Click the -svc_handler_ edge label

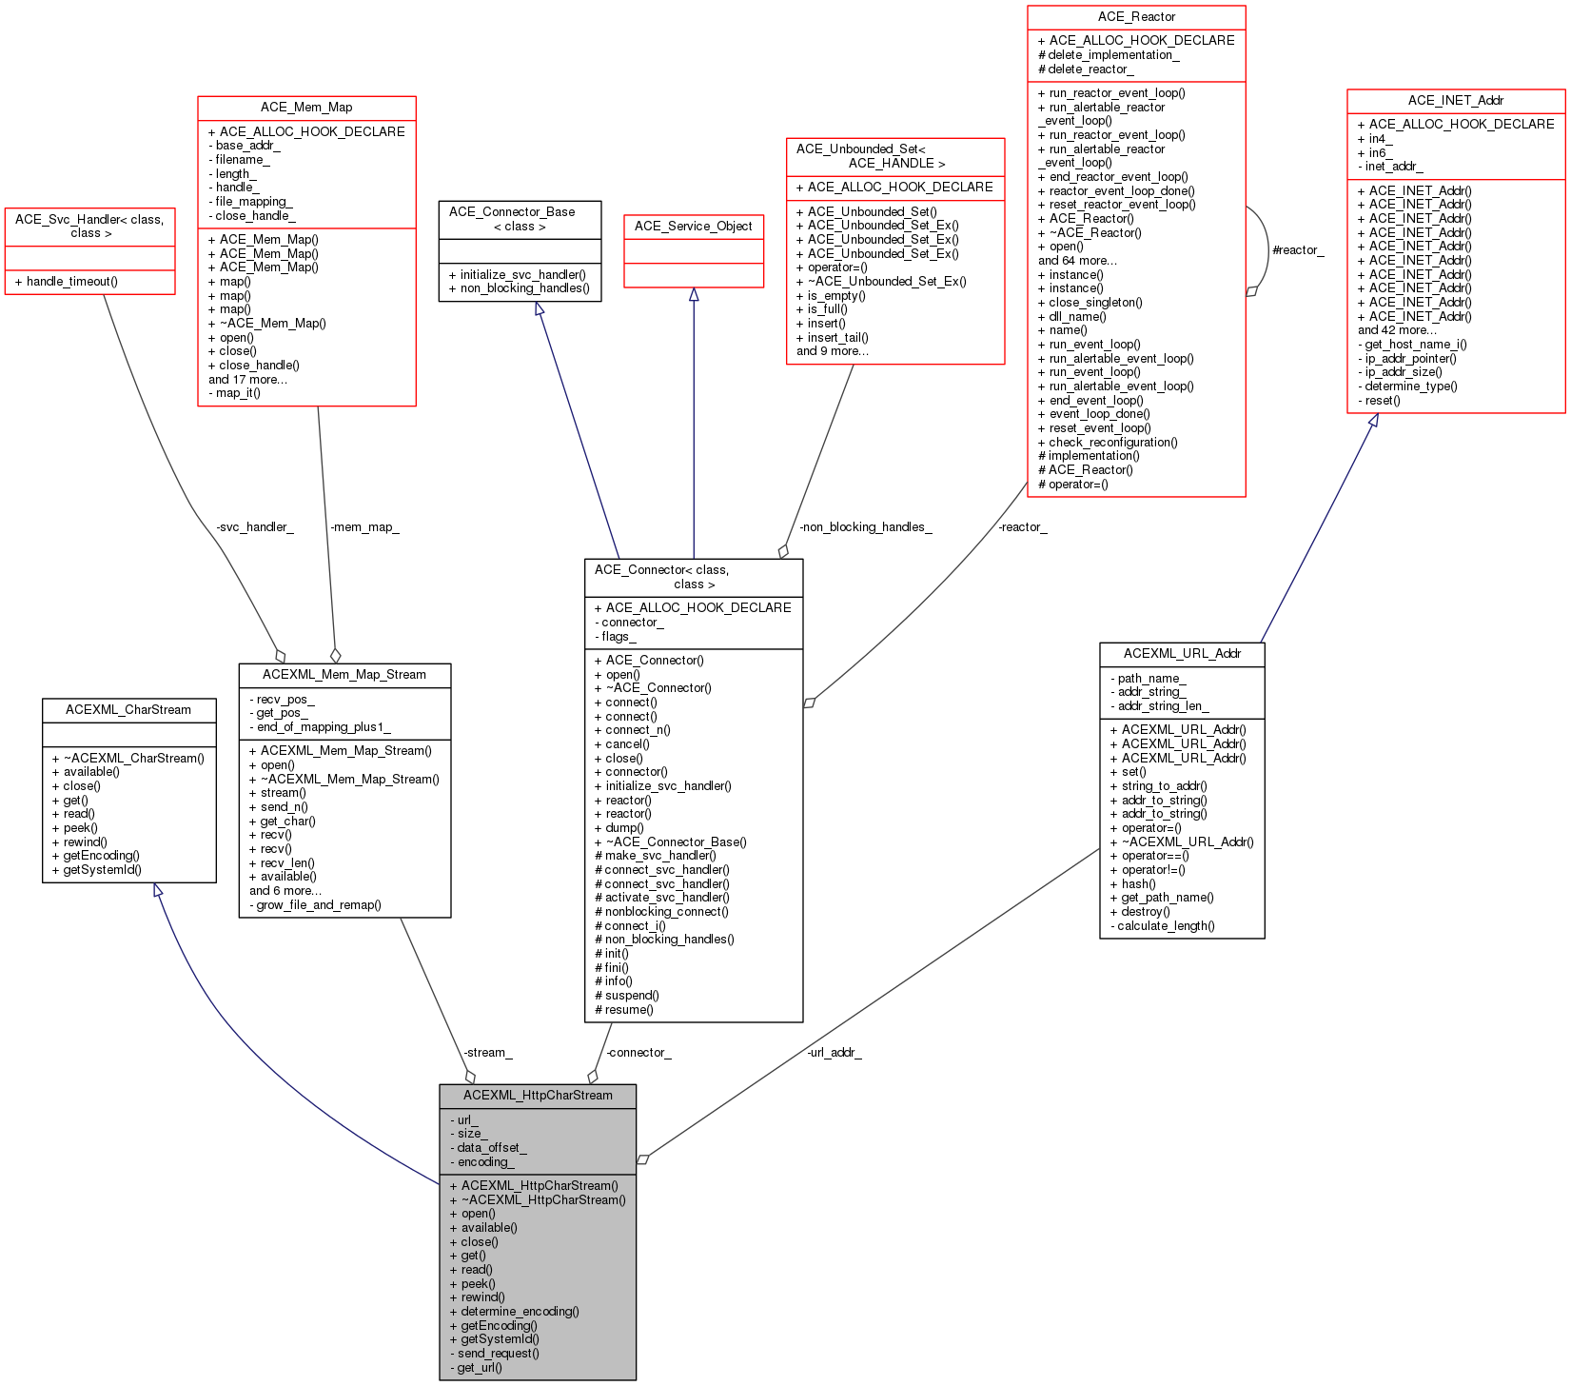(x=255, y=527)
